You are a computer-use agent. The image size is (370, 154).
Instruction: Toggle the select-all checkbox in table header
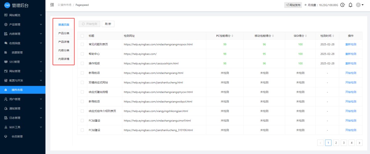click(x=82, y=36)
